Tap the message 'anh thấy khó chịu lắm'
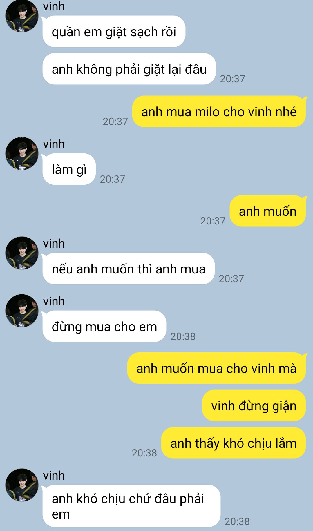 234,443
